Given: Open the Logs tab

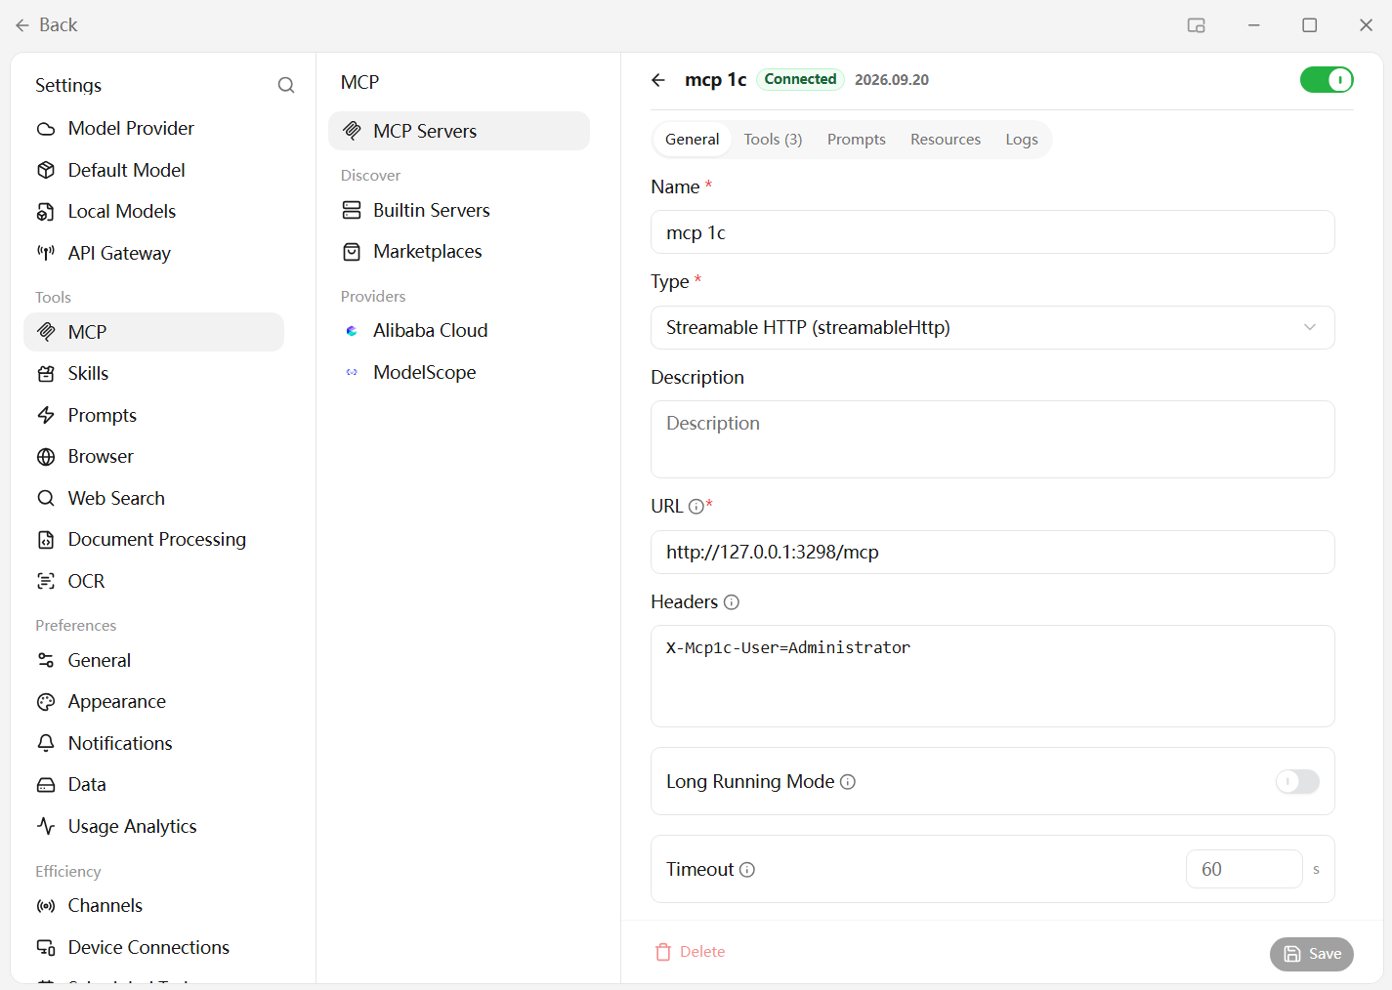Looking at the screenshot, I should coord(1022,140).
